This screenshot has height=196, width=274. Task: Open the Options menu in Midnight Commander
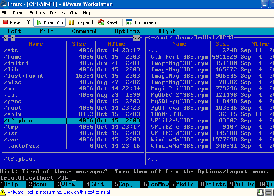coord(127,31)
